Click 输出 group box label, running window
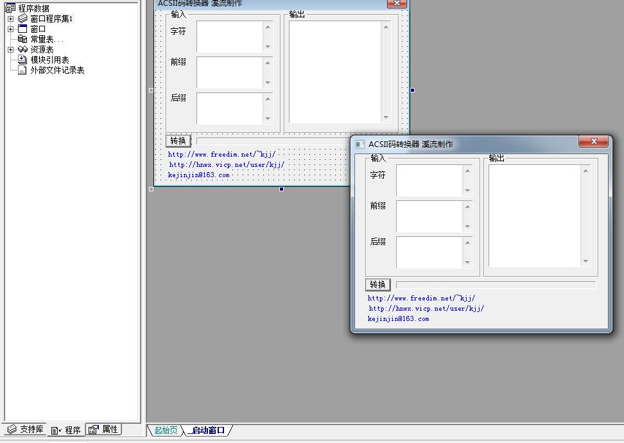The height and width of the screenshot is (443, 624). click(496, 158)
